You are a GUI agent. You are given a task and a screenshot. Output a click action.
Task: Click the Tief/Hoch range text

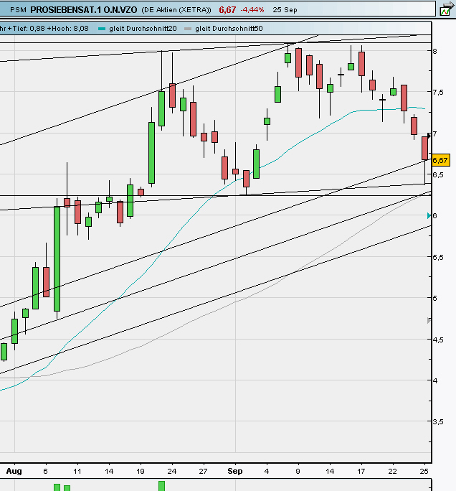pyautogui.click(x=46, y=29)
